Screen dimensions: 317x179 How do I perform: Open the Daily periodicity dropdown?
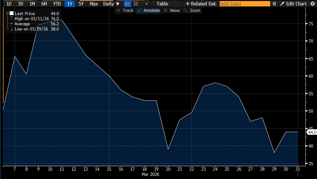coord(111,4)
